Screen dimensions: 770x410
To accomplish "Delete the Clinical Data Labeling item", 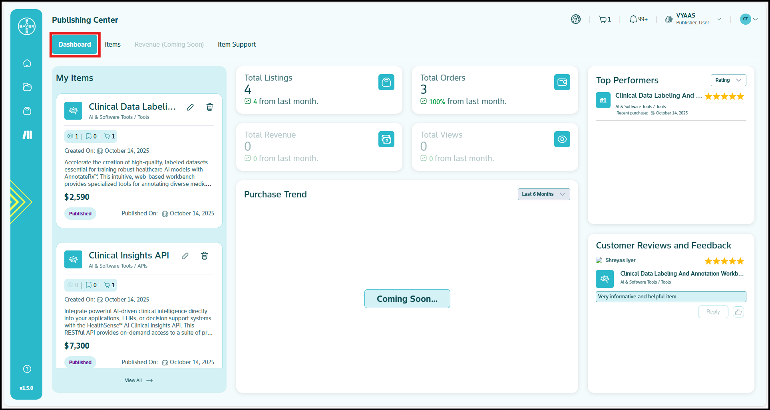I will pos(209,107).
